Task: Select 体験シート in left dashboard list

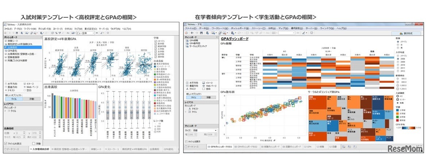Action: tap(12, 41)
